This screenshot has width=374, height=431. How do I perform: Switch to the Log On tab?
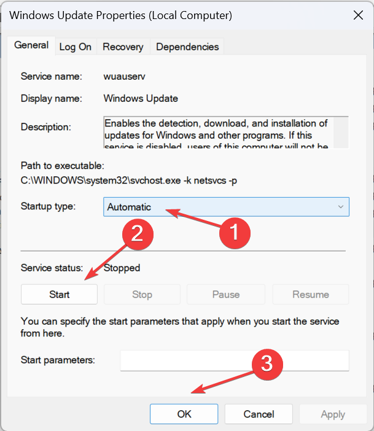[x=76, y=47]
